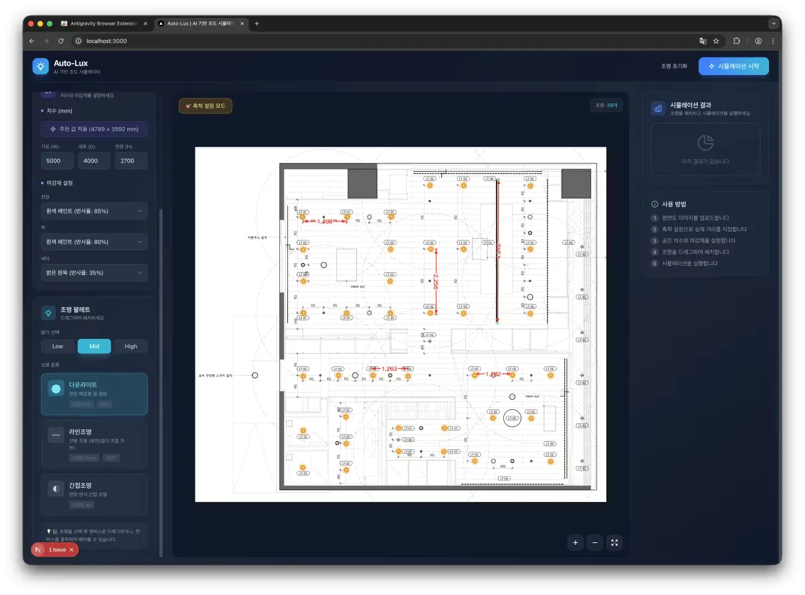Toggle the 축척 설정 모드 button
The image size is (805, 595).
point(205,106)
